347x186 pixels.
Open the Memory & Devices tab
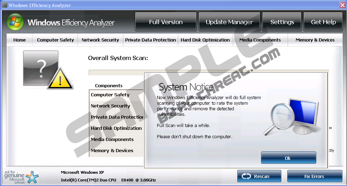315,40
